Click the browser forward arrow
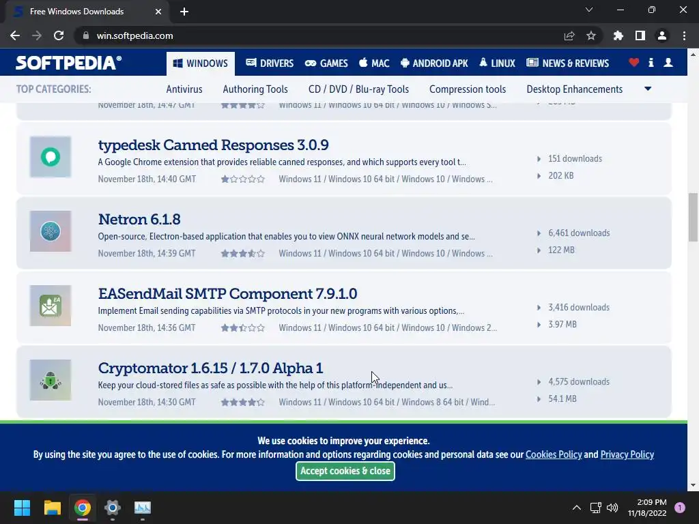 tap(37, 35)
